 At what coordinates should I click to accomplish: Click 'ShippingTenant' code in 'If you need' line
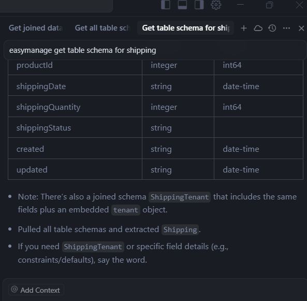tap(93, 247)
